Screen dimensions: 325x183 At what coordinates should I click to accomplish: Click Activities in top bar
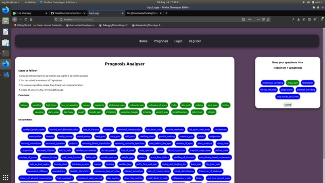tap(31, 2)
